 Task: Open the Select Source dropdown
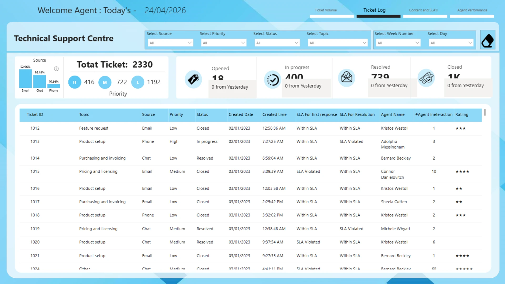point(170,43)
